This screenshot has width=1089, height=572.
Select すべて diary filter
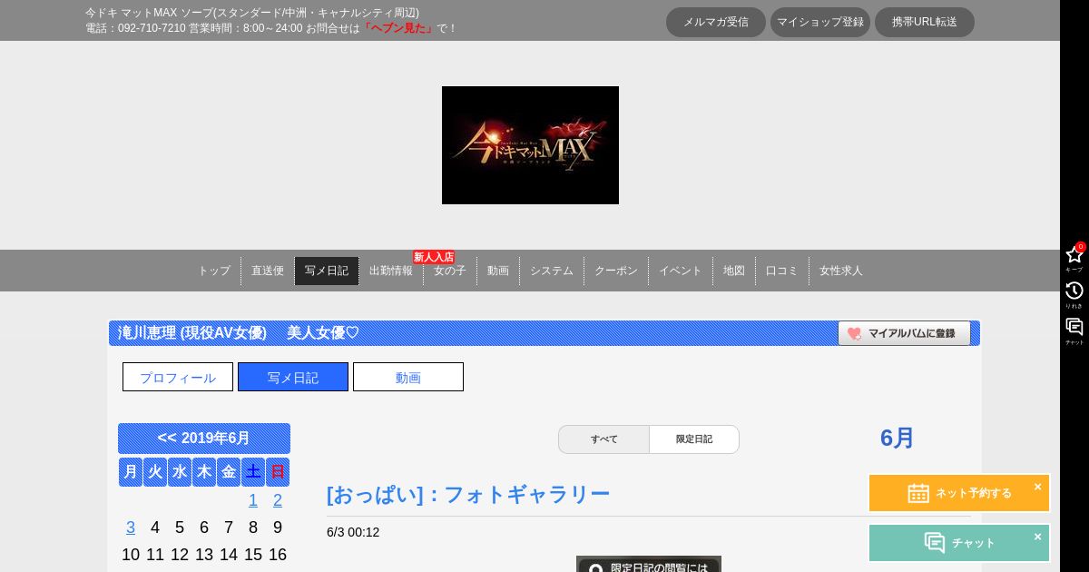click(x=604, y=439)
